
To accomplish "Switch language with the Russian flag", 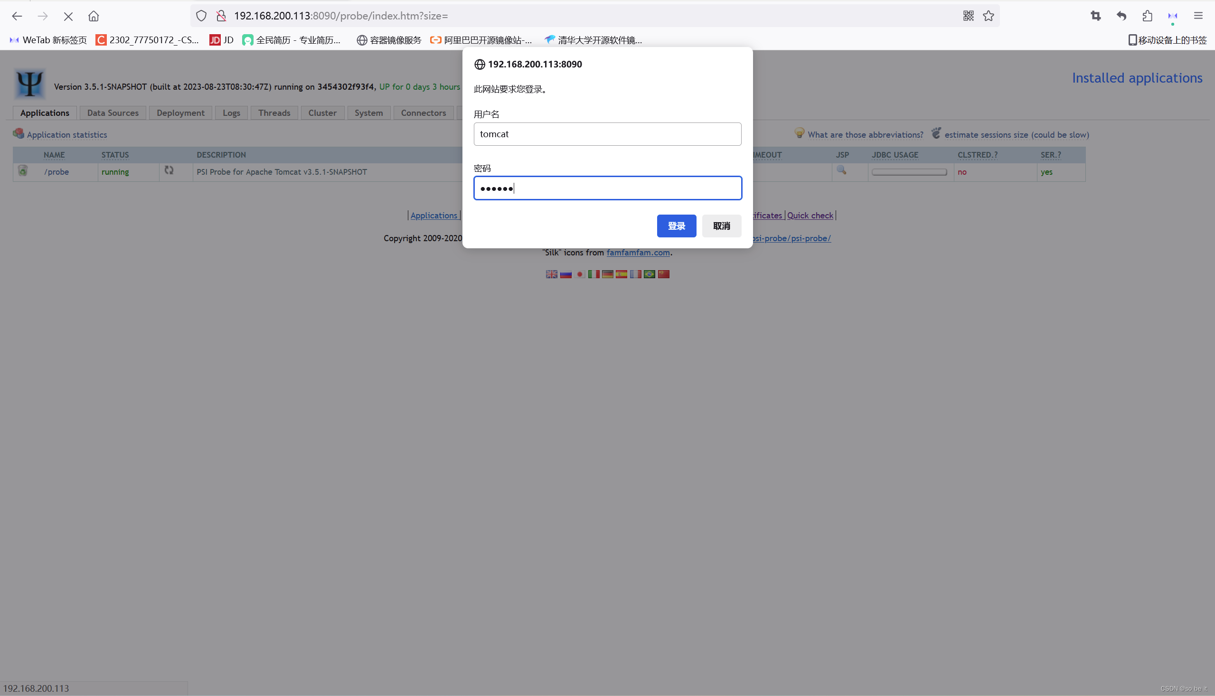I will pyautogui.click(x=566, y=274).
